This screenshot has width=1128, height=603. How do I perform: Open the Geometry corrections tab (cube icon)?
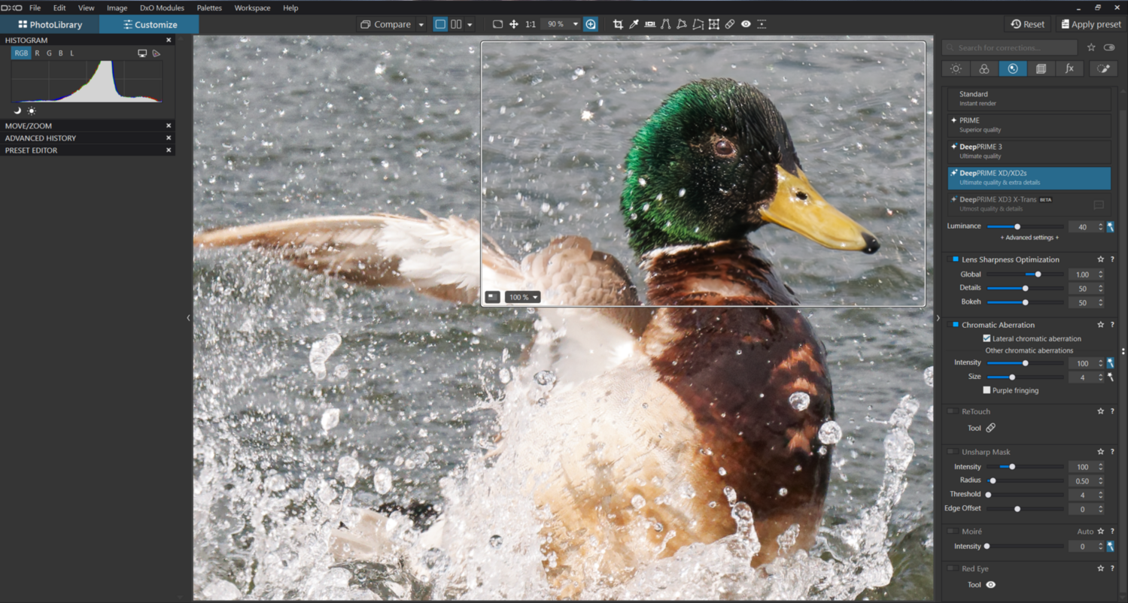1041,68
